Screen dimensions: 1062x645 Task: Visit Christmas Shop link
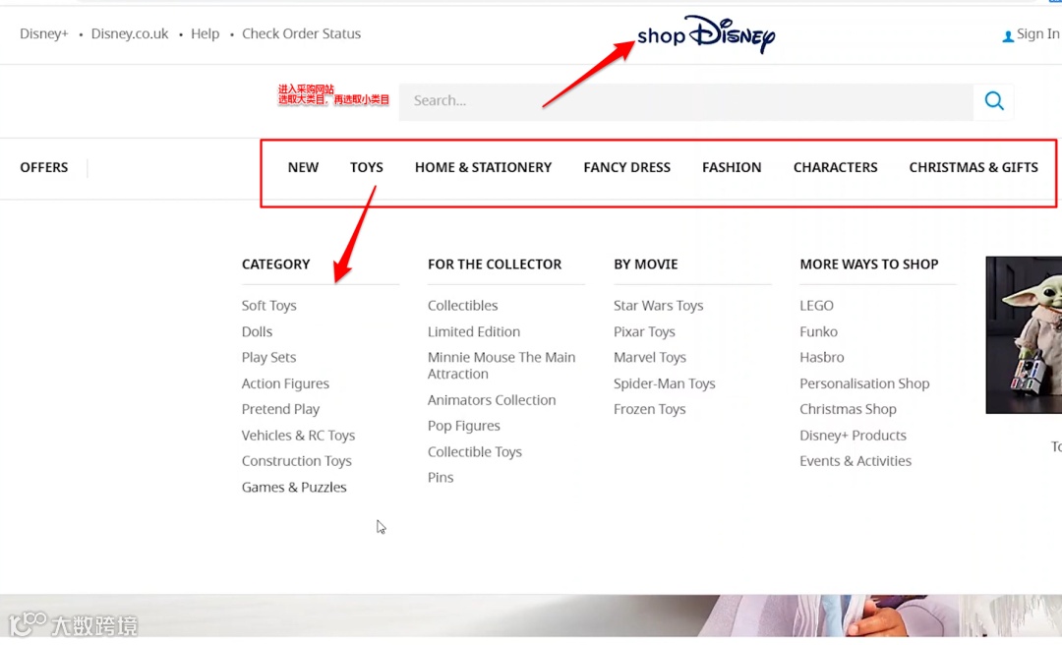click(x=848, y=409)
